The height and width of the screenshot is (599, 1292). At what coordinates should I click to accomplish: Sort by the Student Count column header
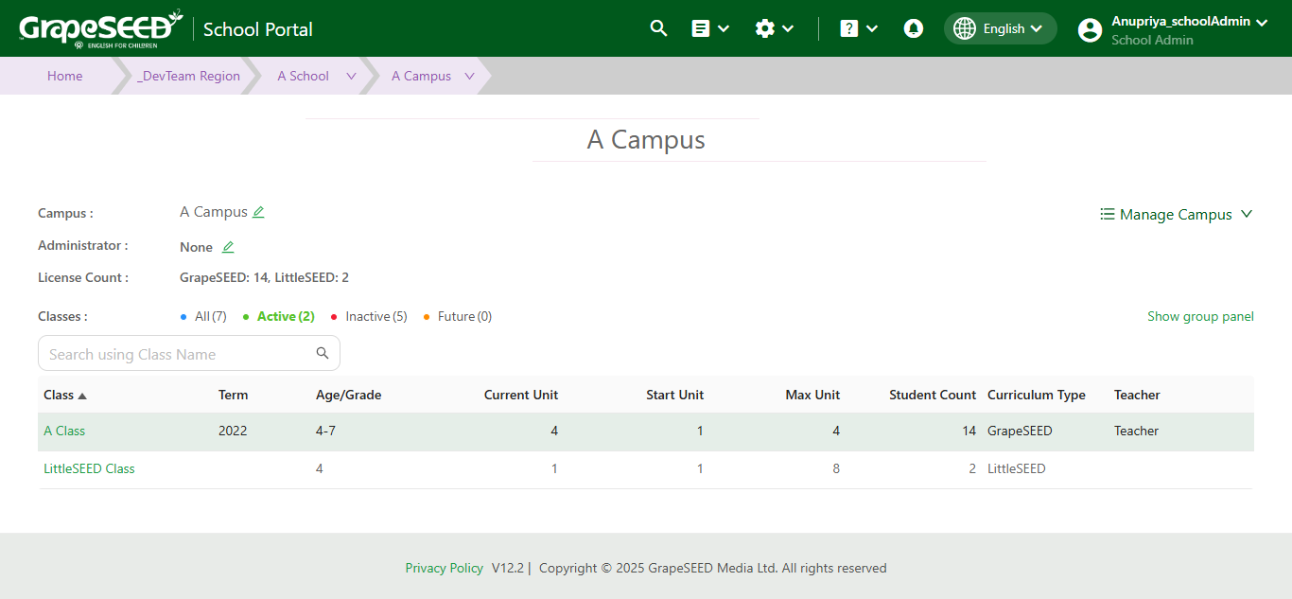pyautogui.click(x=933, y=395)
